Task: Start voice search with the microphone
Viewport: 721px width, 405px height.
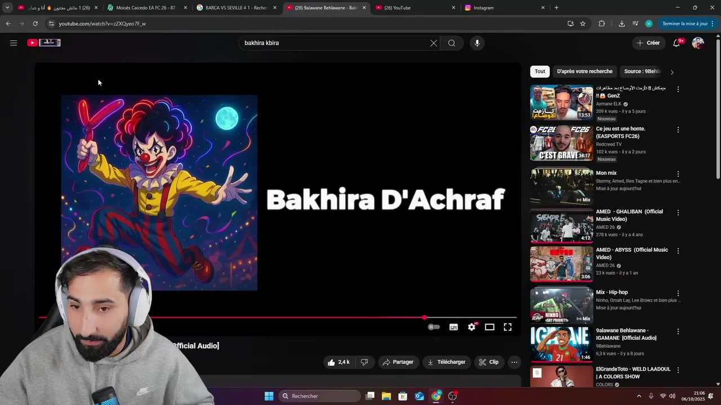Action: [477, 43]
